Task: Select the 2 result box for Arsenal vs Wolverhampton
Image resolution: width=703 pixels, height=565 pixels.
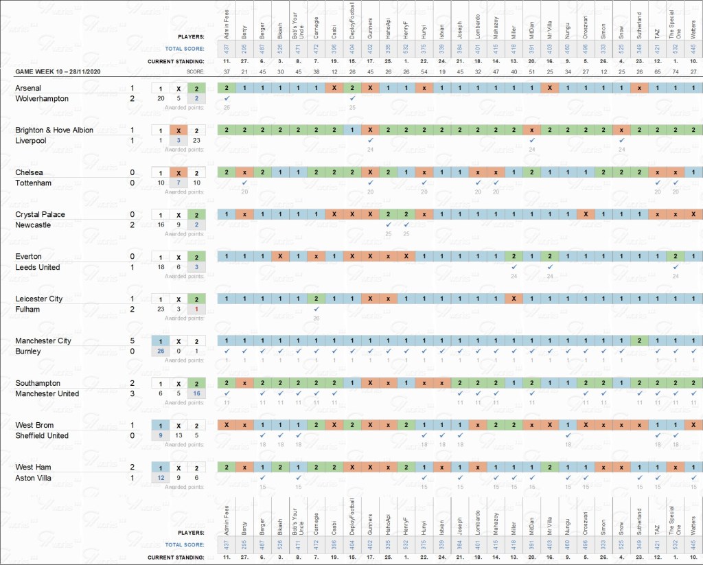Action: pyautogui.click(x=196, y=89)
